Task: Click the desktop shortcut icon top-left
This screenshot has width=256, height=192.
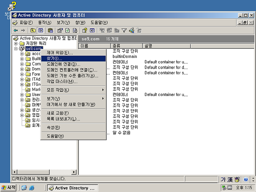Action: (x=12, y=6)
